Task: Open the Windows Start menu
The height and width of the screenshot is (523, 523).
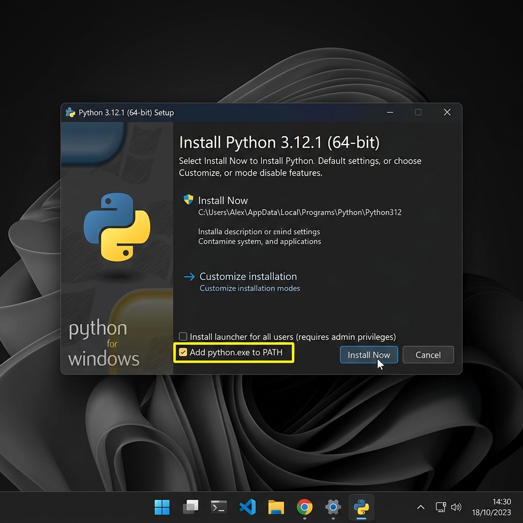Action: [x=162, y=507]
